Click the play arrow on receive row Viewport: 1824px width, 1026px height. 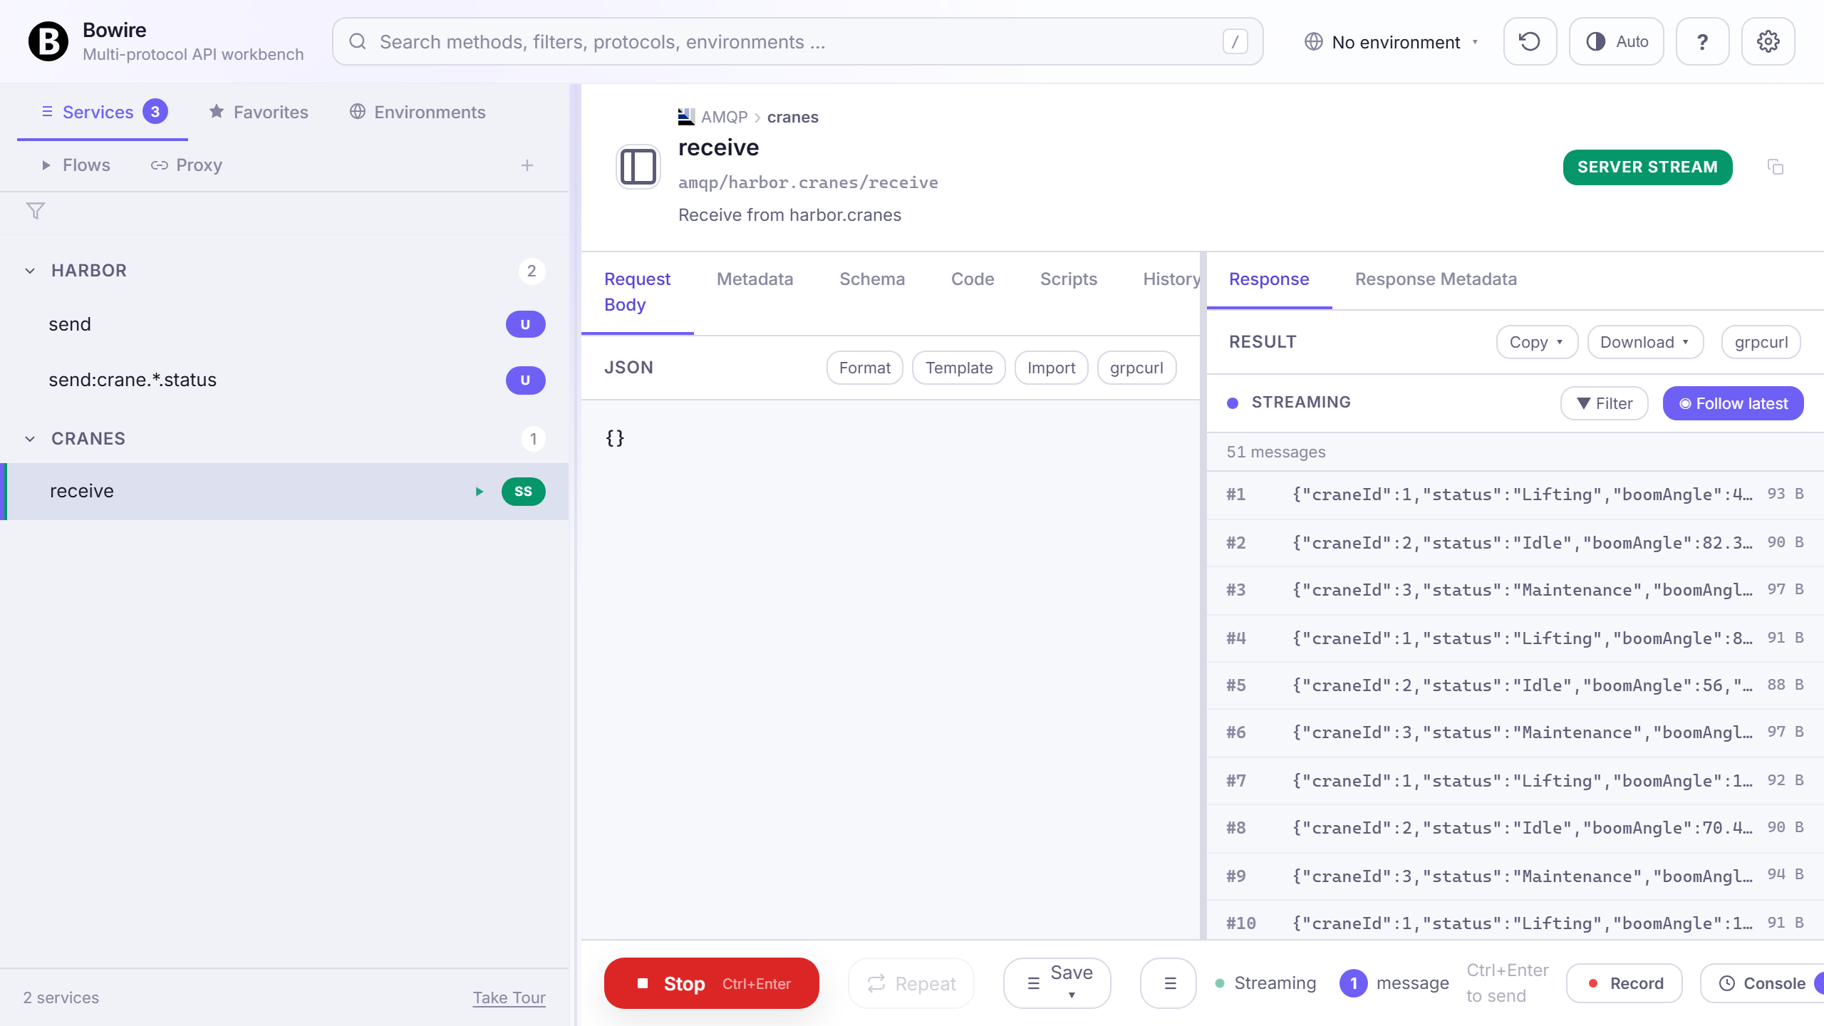[480, 492]
